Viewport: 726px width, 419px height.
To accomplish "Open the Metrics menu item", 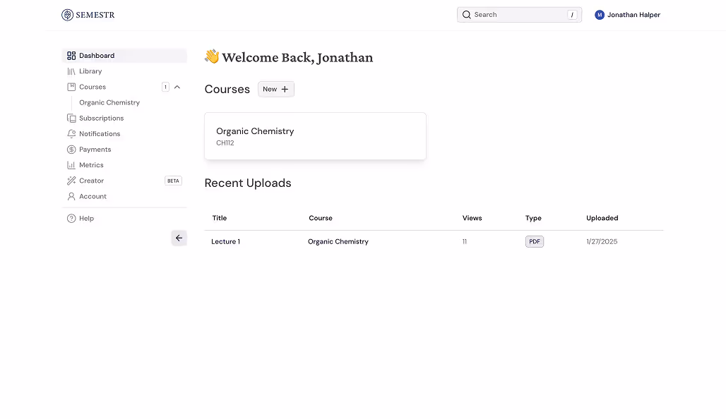I will pos(124,165).
